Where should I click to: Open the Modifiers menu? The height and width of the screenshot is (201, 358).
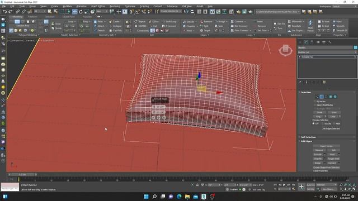pos(67,6)
